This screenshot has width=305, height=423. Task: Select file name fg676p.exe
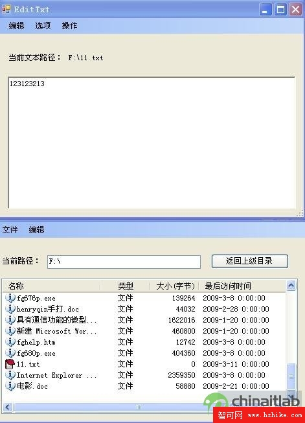(x=36, y=298)
